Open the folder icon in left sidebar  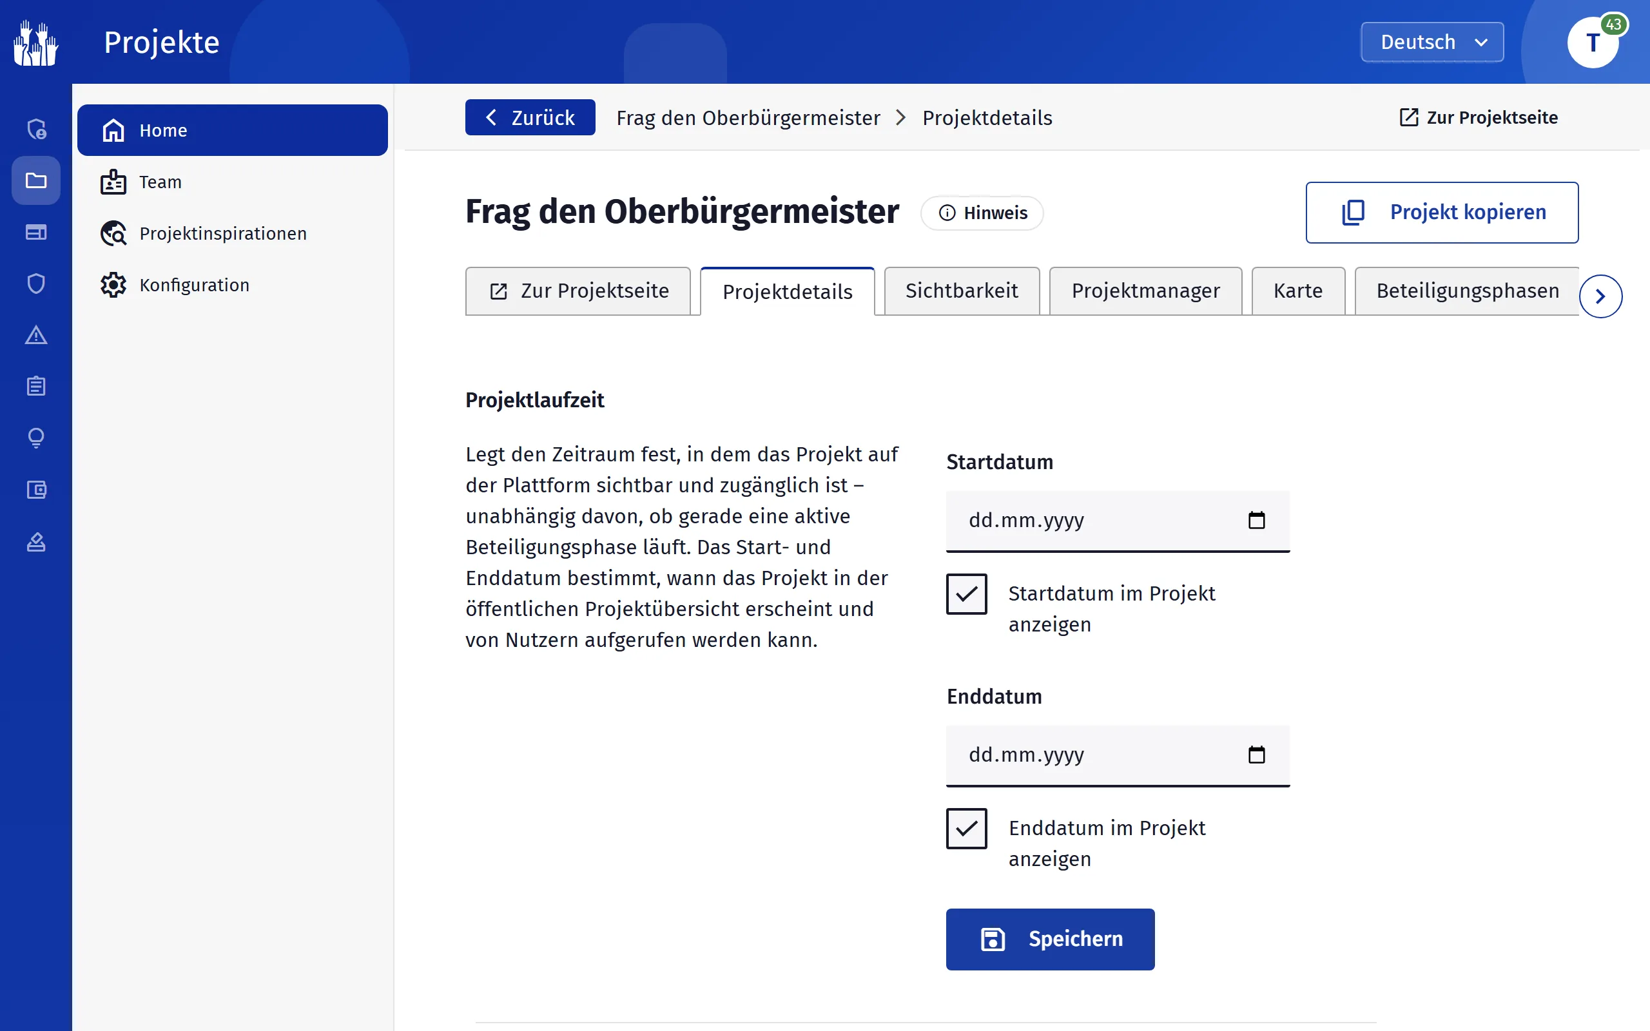36,180
